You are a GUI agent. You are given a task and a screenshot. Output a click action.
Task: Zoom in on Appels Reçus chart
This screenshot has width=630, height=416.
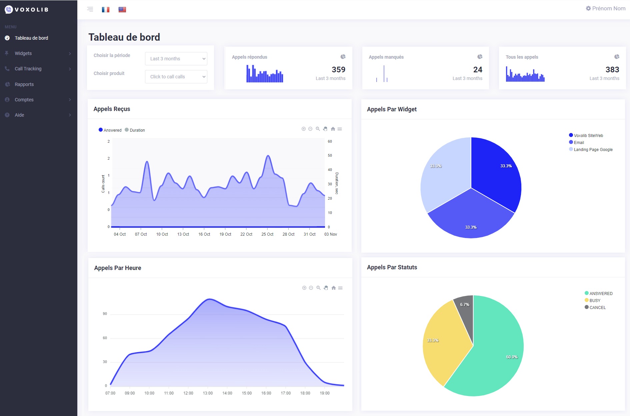303,129
